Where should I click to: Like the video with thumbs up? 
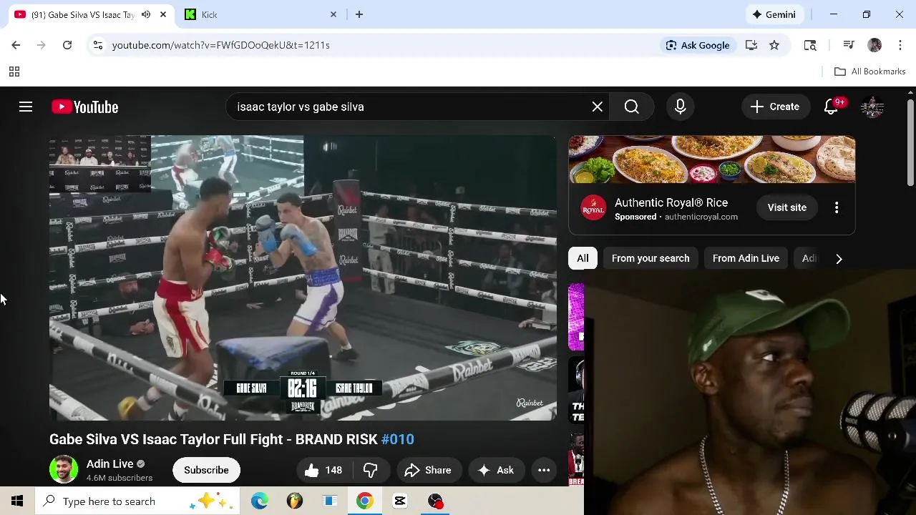pos(323,470)
